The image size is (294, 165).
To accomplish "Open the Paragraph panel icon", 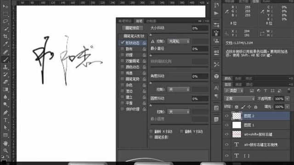I will point(216,96).
